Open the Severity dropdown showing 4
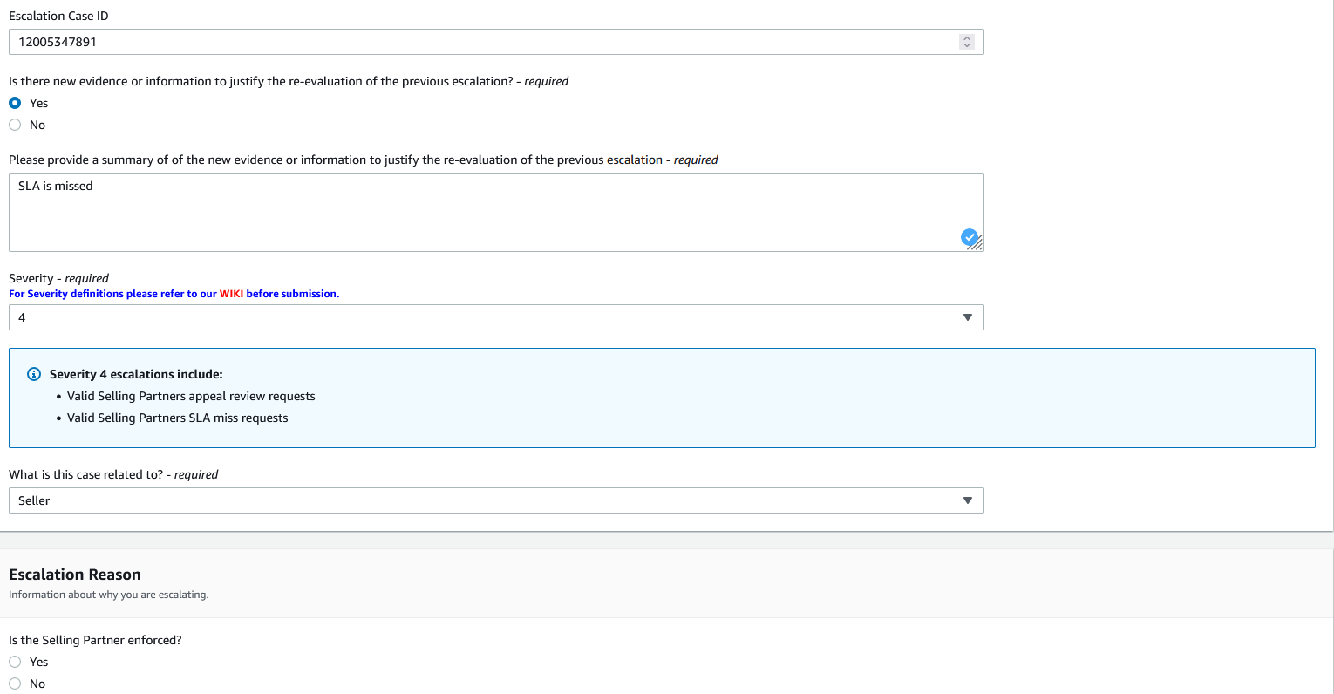This screenshot has height=694, width=1334. pyautogui.click(x=496, y=317)
